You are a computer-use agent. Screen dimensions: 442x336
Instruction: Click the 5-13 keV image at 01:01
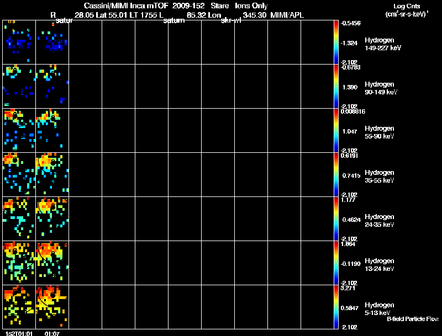tap(19, 307)
